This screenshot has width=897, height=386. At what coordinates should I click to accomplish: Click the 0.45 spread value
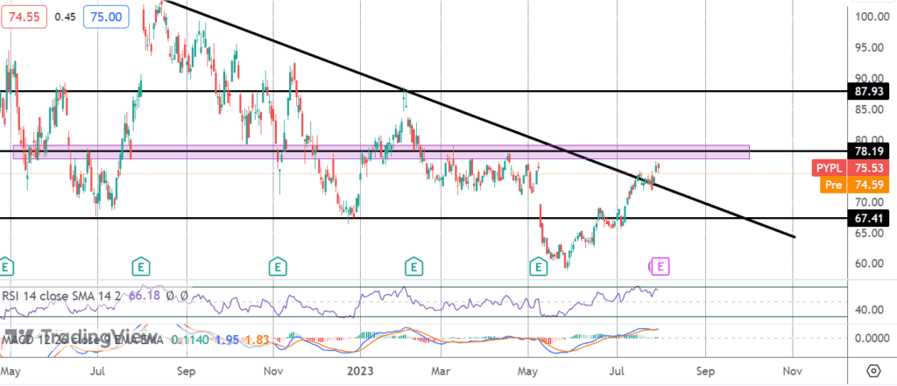coord(64,16)
